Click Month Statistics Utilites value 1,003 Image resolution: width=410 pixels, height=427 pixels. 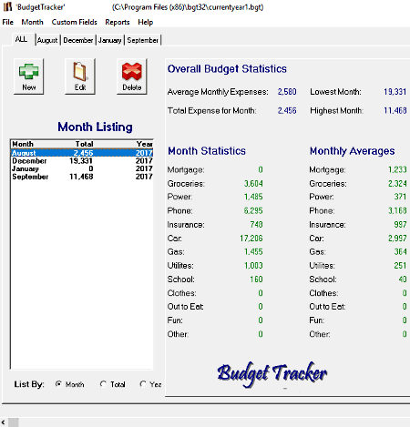point(253,266)
